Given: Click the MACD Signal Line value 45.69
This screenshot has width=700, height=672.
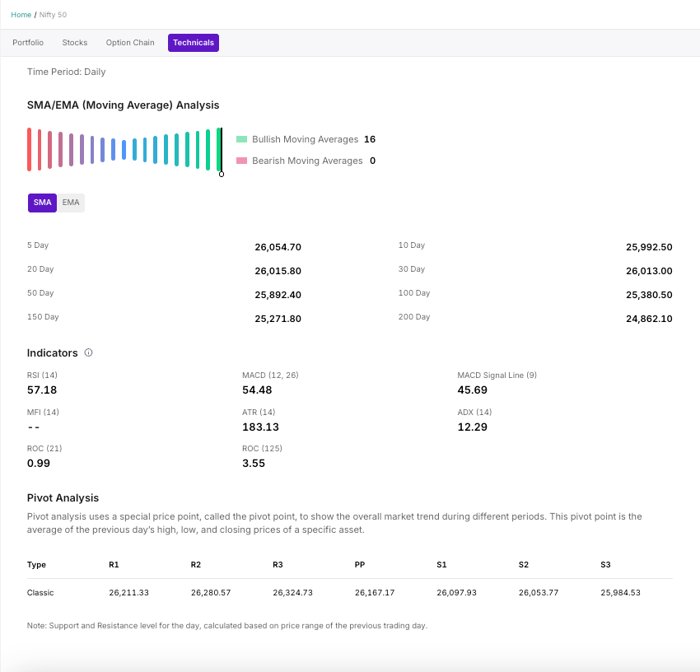Looking at the screenshot, I should 472,390.
